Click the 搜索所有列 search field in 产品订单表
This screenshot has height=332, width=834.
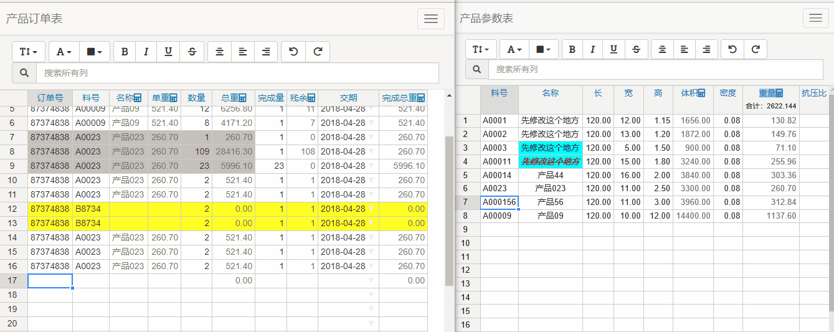point(237,73)
